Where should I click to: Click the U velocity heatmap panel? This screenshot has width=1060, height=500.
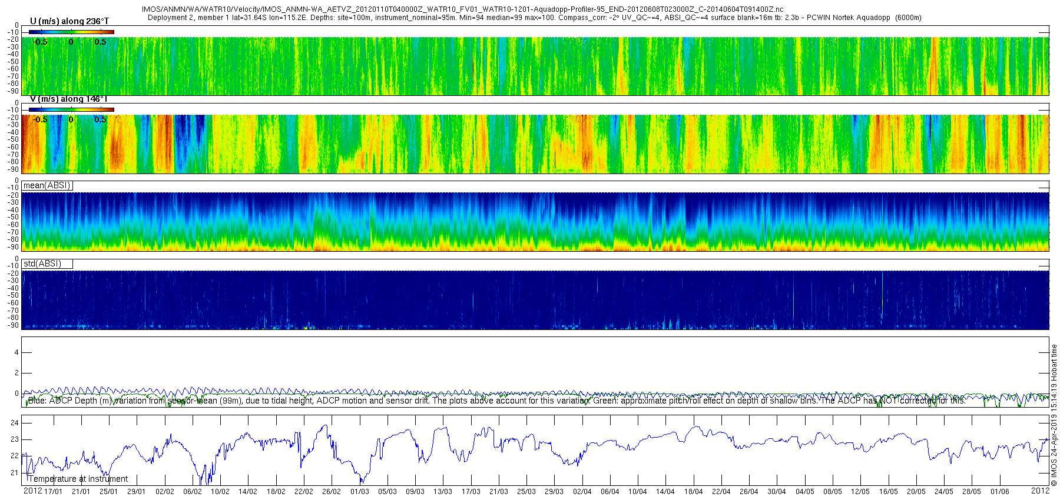coord(535,66)
